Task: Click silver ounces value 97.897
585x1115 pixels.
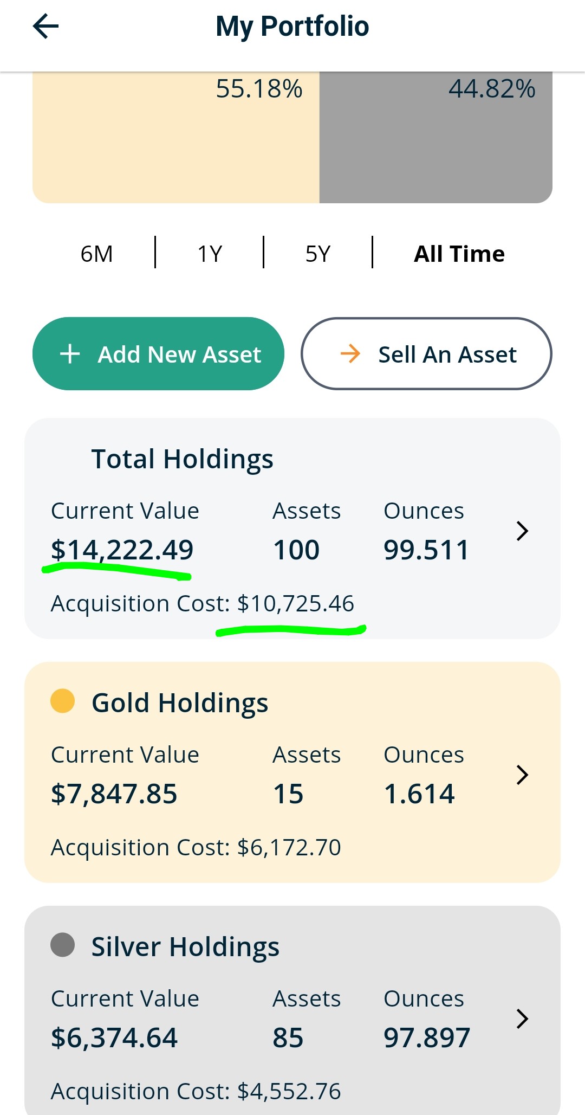Action: click(427, 1037)
